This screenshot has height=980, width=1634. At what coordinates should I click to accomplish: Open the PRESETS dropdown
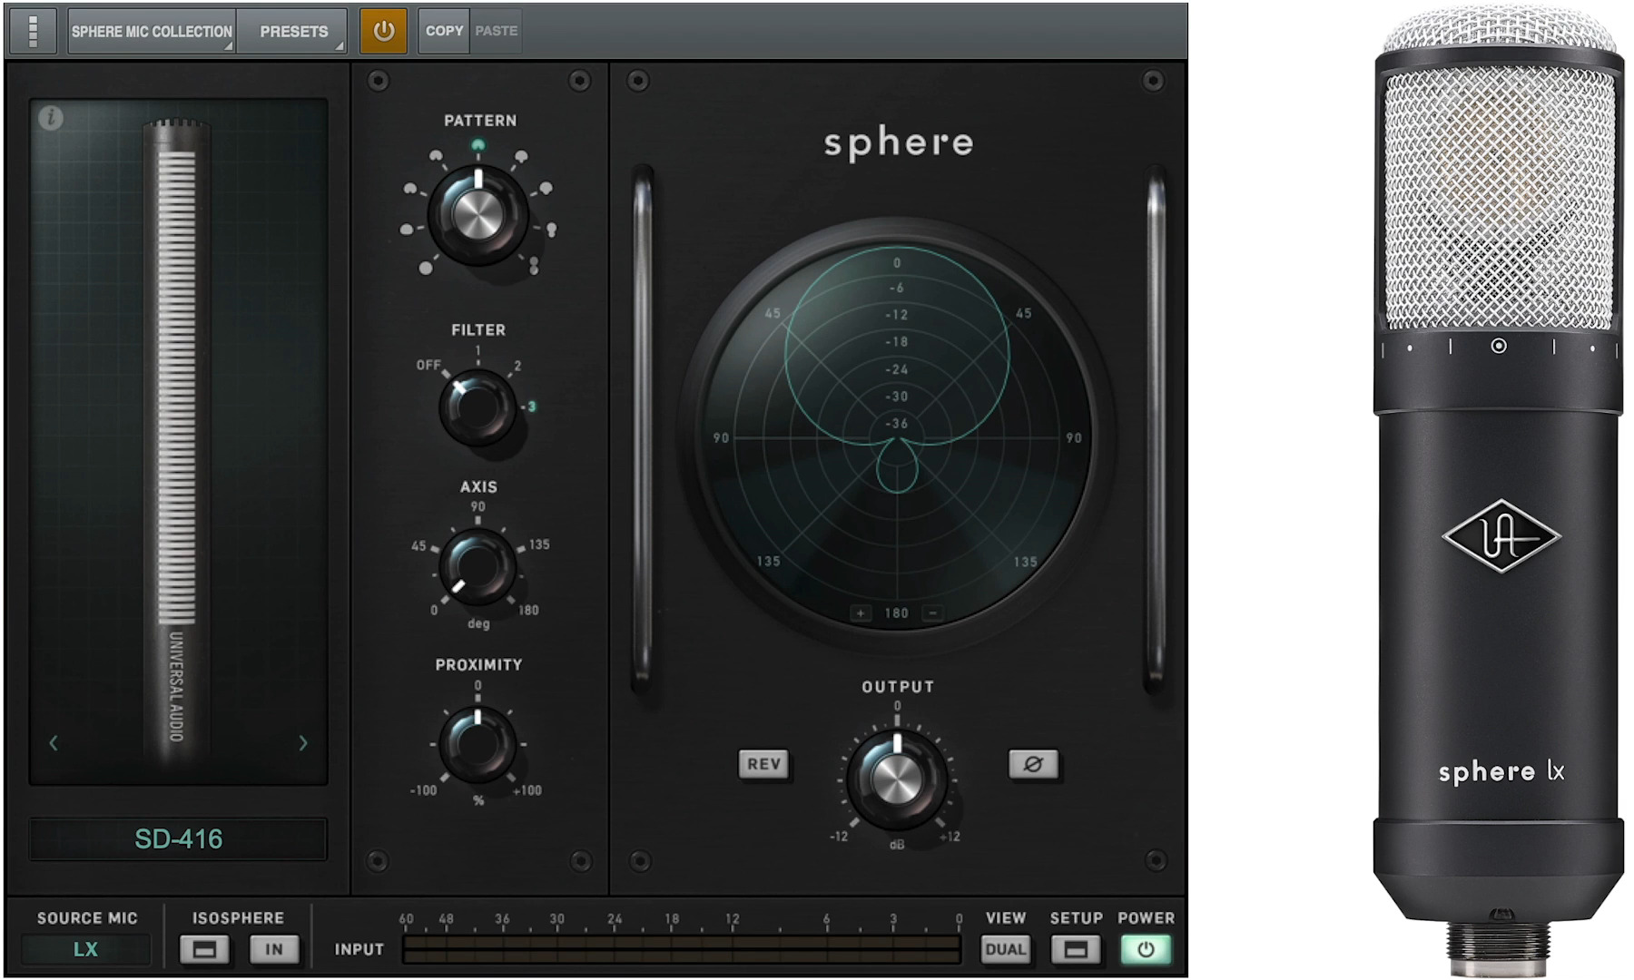click(292, 31)
